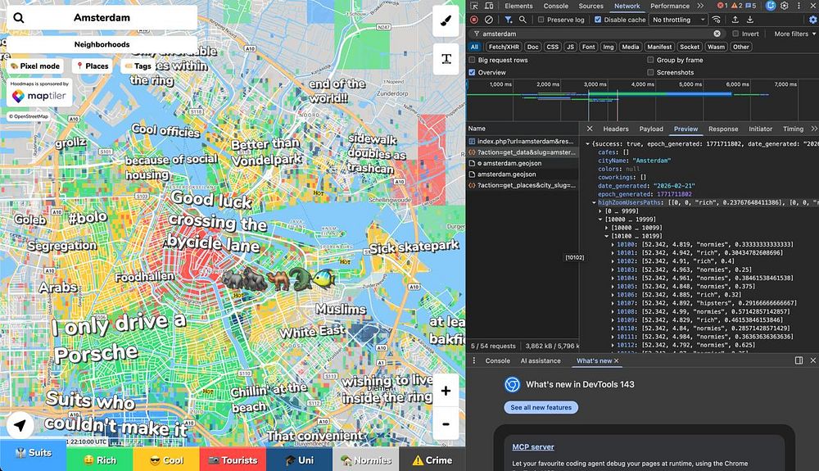Enable the Preserve log checkbox
This screenshot has height=471, width=819.
[x=541, y=20]
